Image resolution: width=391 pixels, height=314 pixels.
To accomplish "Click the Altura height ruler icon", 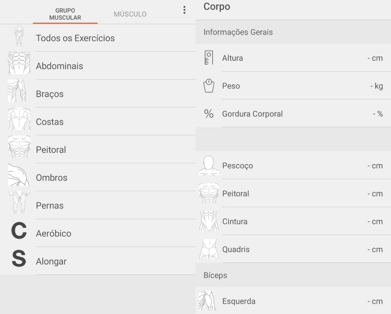I will [209, 58].
